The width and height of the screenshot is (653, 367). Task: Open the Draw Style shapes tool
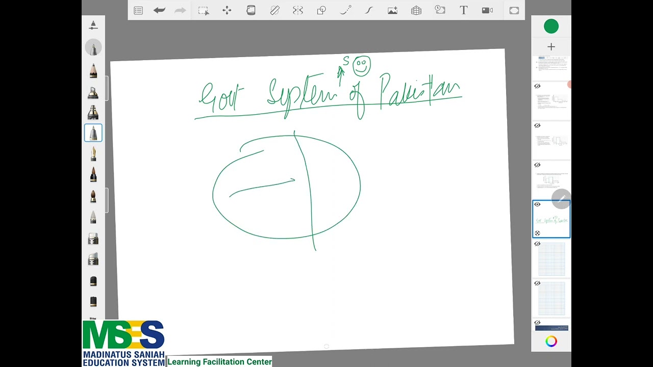coord(321,10)
